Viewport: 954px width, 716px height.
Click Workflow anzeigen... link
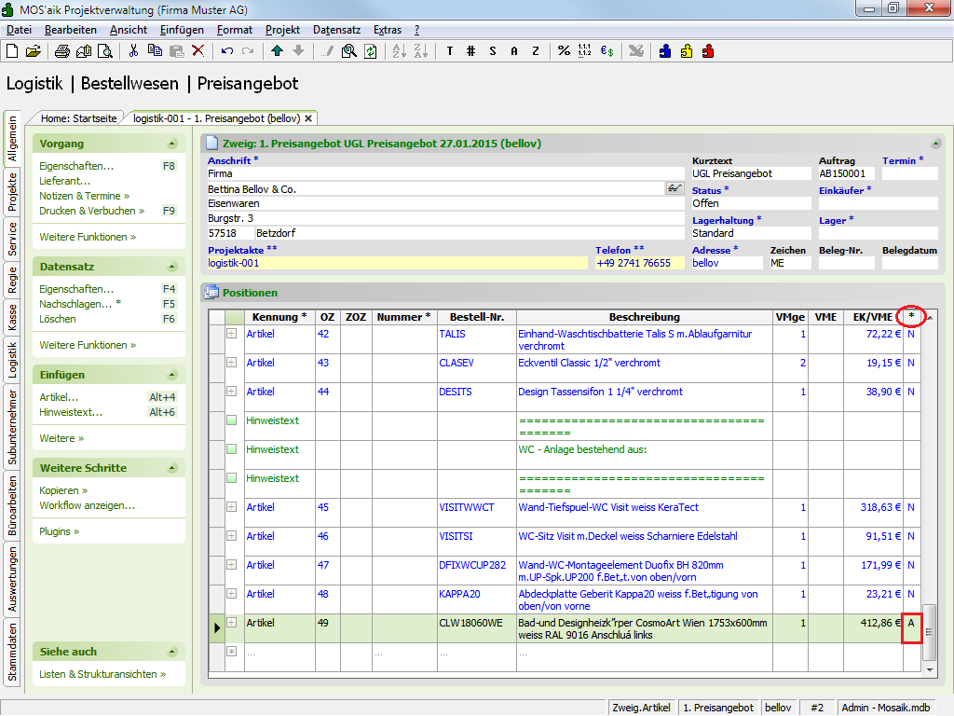click(87, 505)
